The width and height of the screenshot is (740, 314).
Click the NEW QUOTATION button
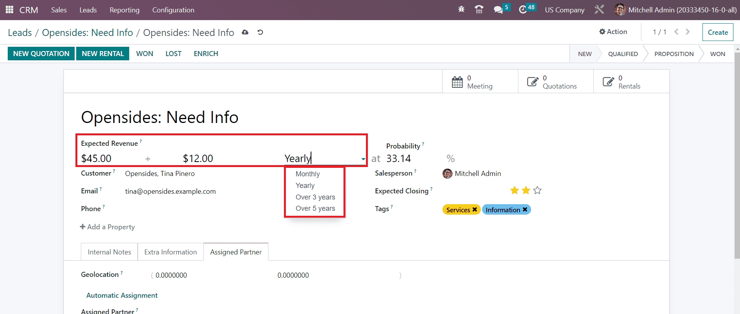(41, 54)
